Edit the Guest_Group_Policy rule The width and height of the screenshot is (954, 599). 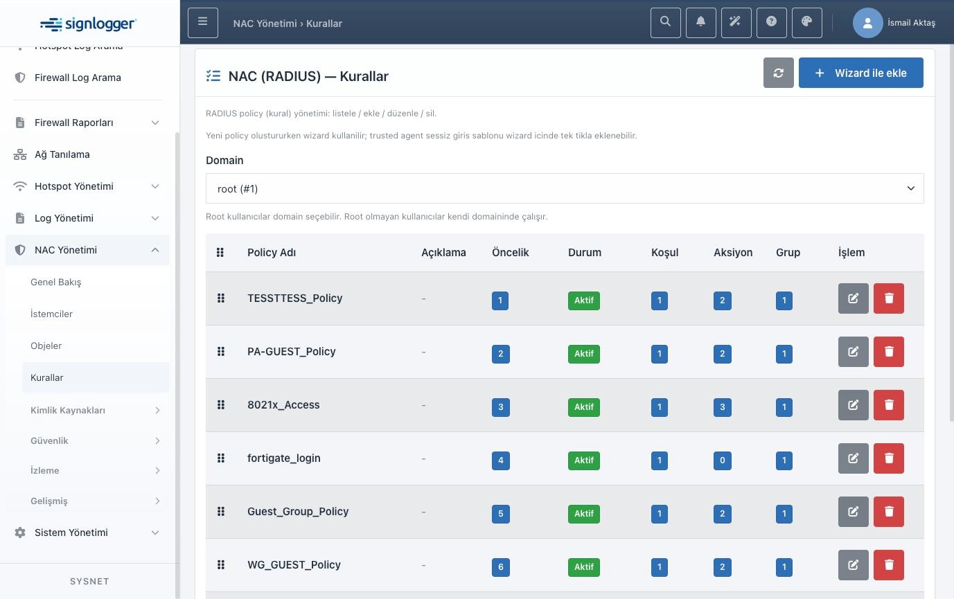854,512
